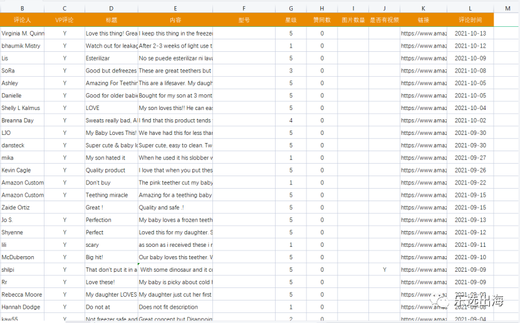
Task: Click the title cell "Esterilizar"
Action: [111, 58]
